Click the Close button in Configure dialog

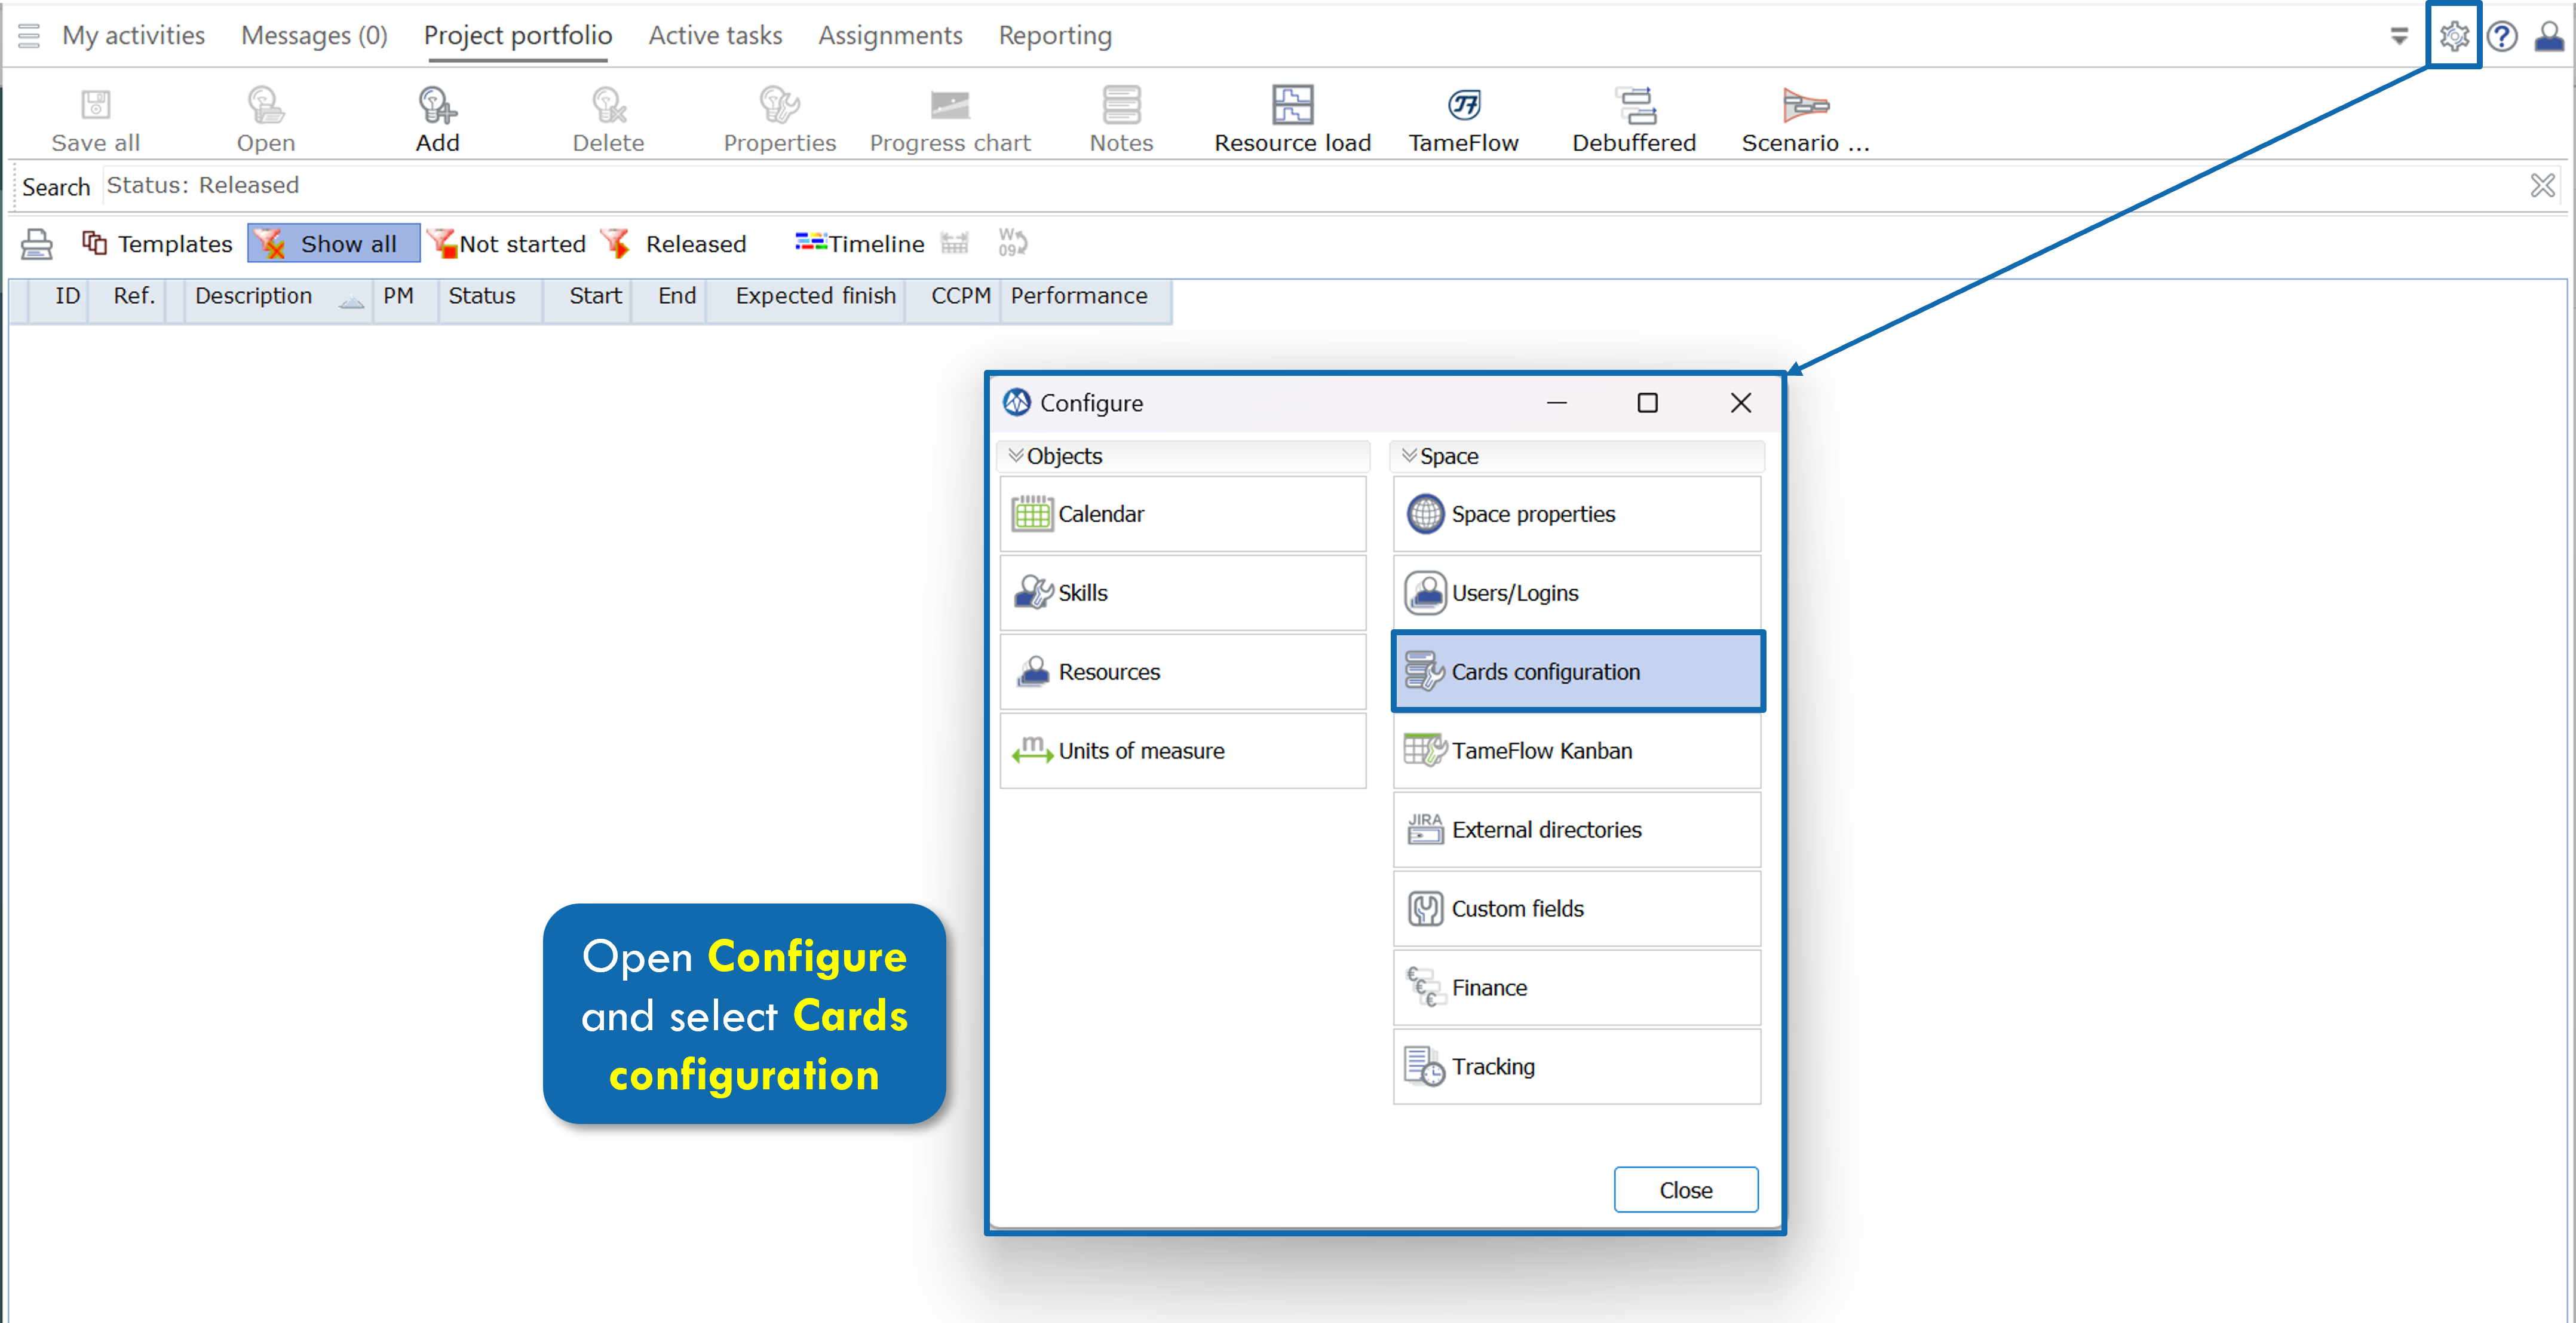point(1686,1190)
